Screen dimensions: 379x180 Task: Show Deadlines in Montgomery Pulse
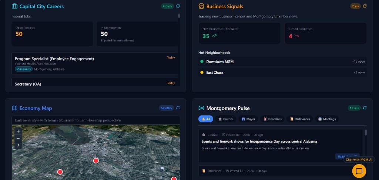272,119
